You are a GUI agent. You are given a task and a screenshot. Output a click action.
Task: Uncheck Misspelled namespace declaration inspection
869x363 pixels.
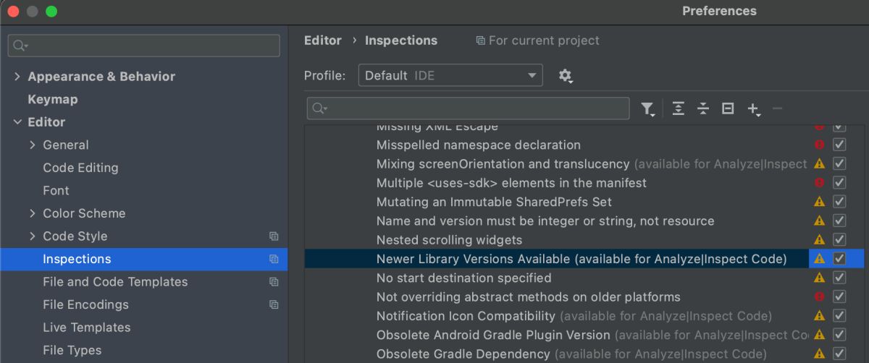click(x=839, y=145)
